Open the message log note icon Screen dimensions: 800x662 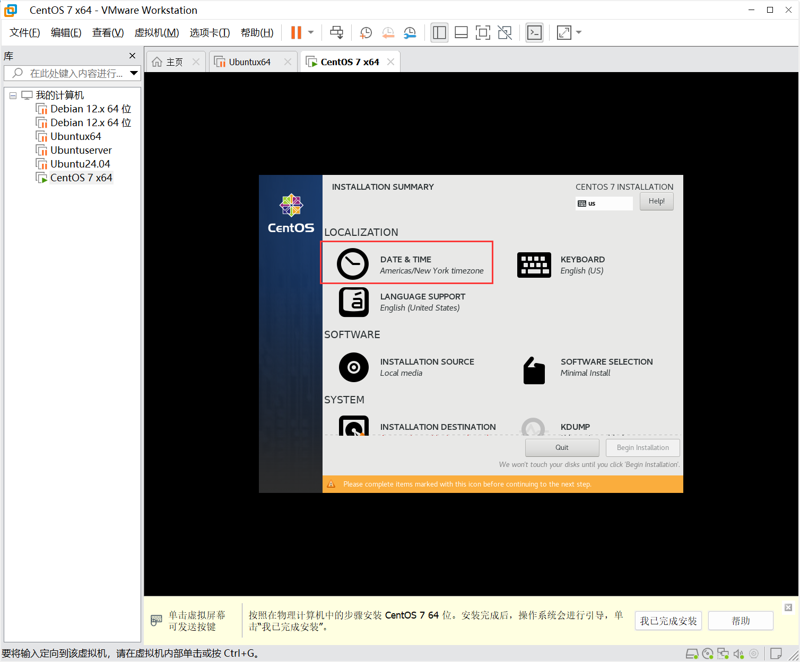[776, 654]
